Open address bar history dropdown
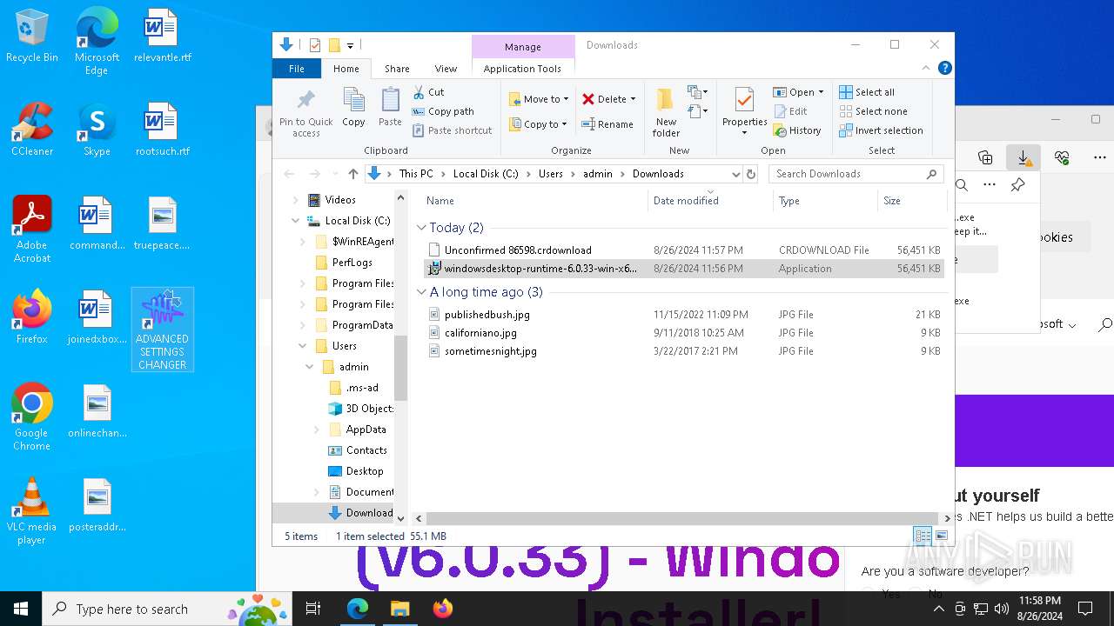This screenshot has width=1114, height=626. tap(736, 174)
